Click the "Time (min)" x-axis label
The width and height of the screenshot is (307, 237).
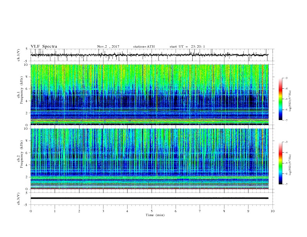pyautogui.click(x=155, y=215)
